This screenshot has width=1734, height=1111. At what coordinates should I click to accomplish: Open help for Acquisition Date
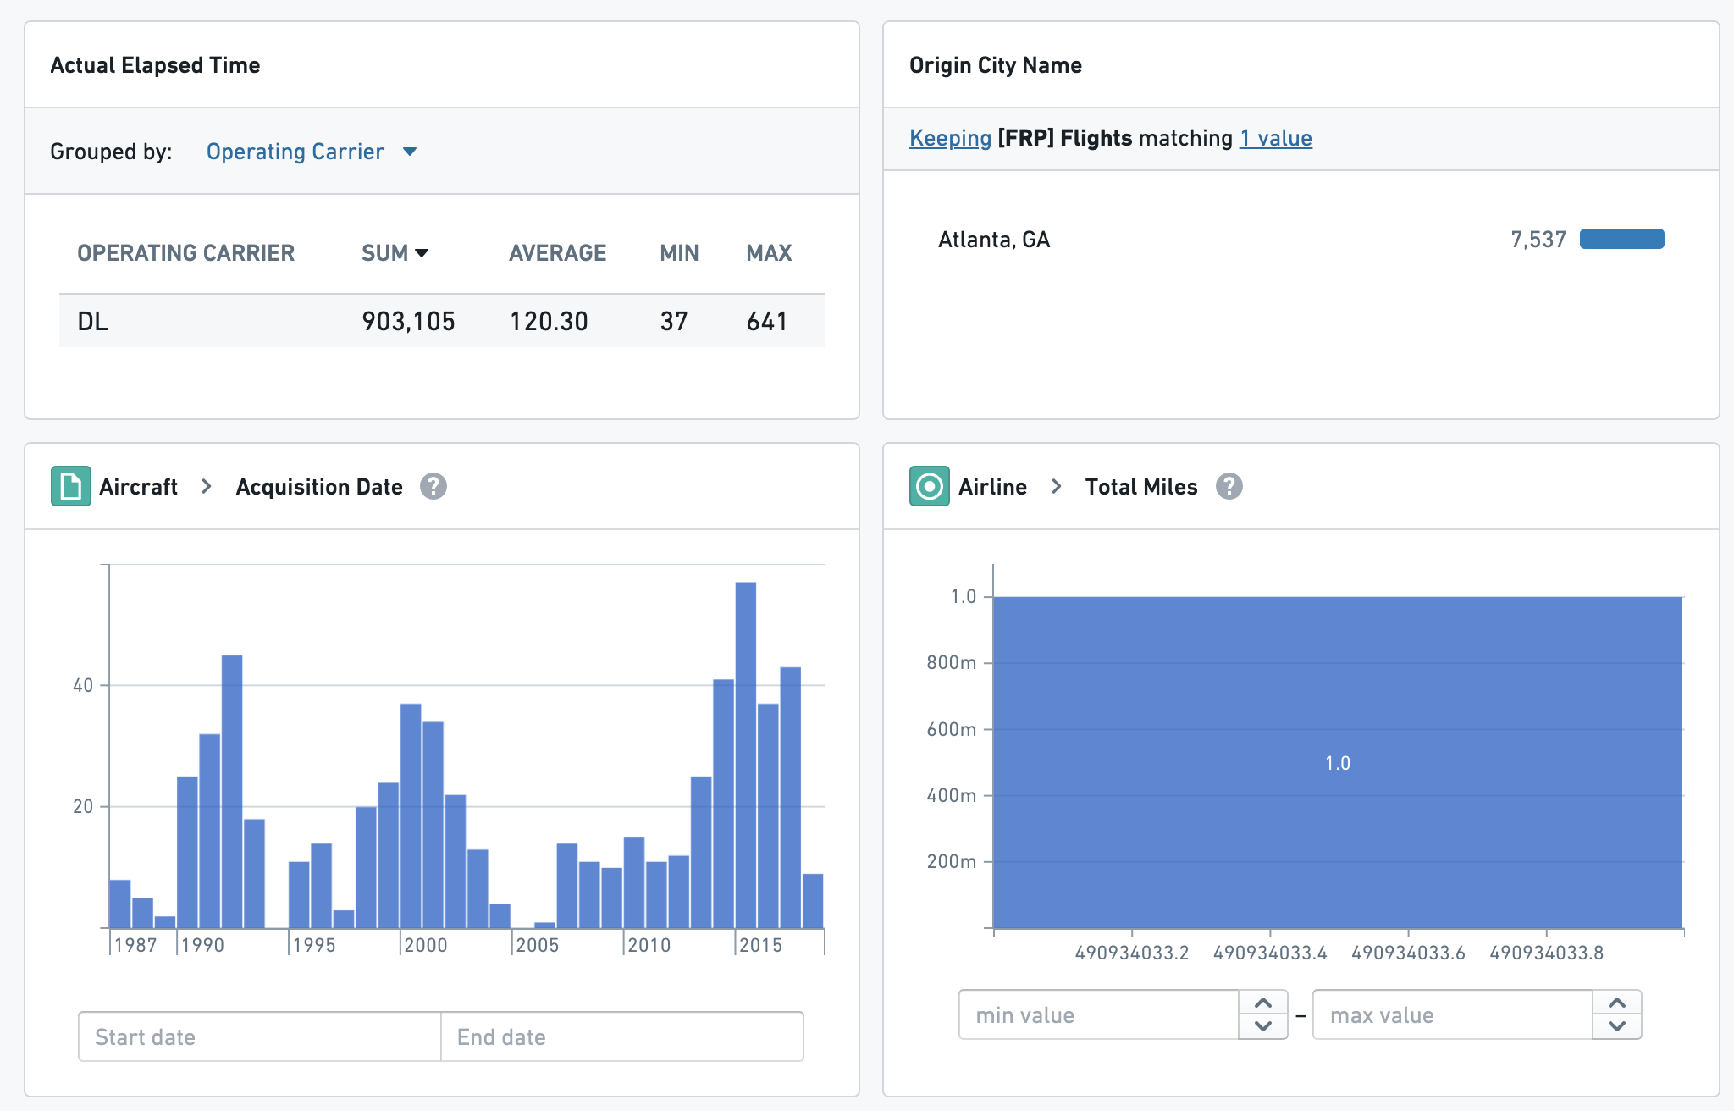pos(433,486)
